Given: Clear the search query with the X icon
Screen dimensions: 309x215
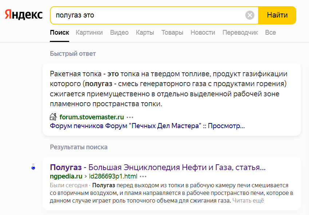Looking at the screenshot, I should click(x=250, y=15).
